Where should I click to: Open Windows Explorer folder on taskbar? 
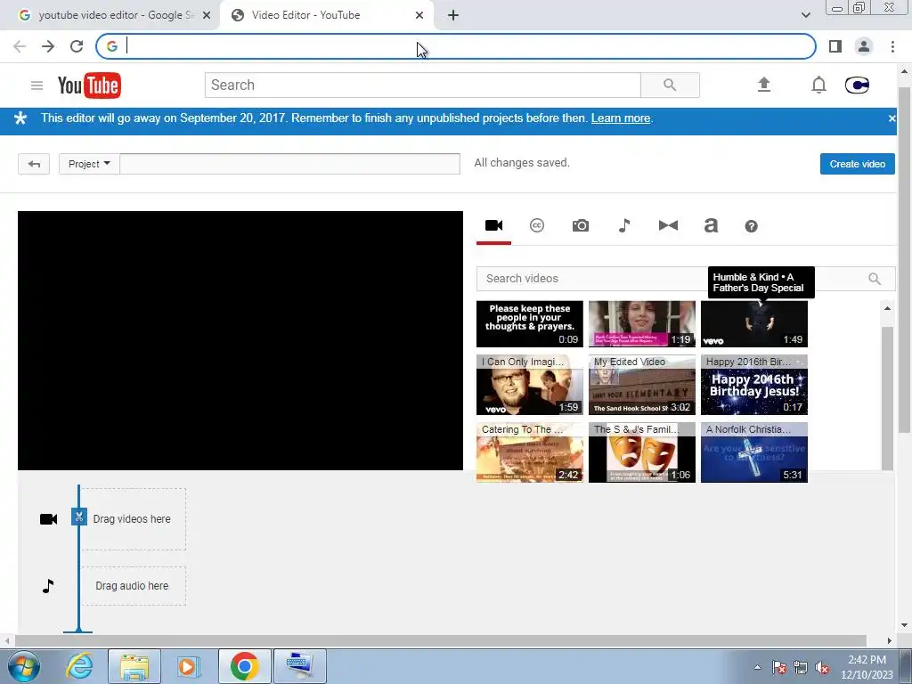click(x=134, y=666)
